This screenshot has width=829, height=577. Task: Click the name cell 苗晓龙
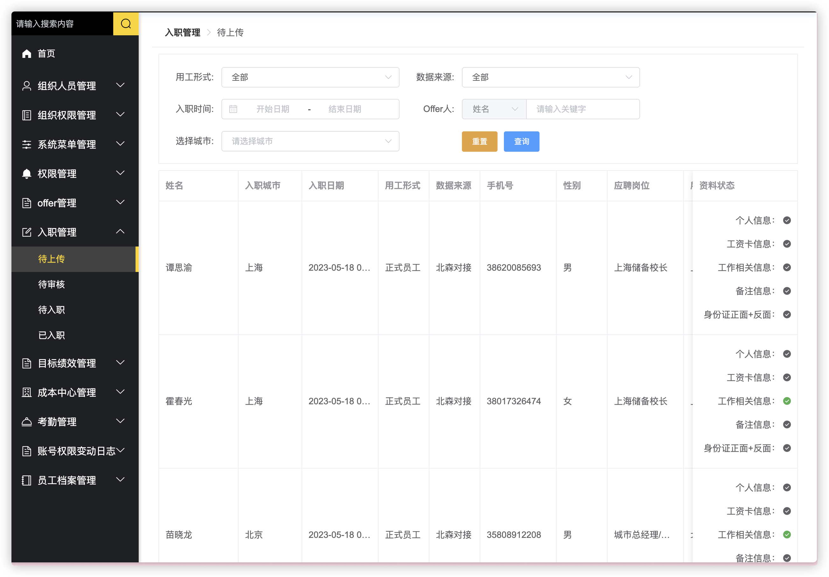tap(179, 535)
